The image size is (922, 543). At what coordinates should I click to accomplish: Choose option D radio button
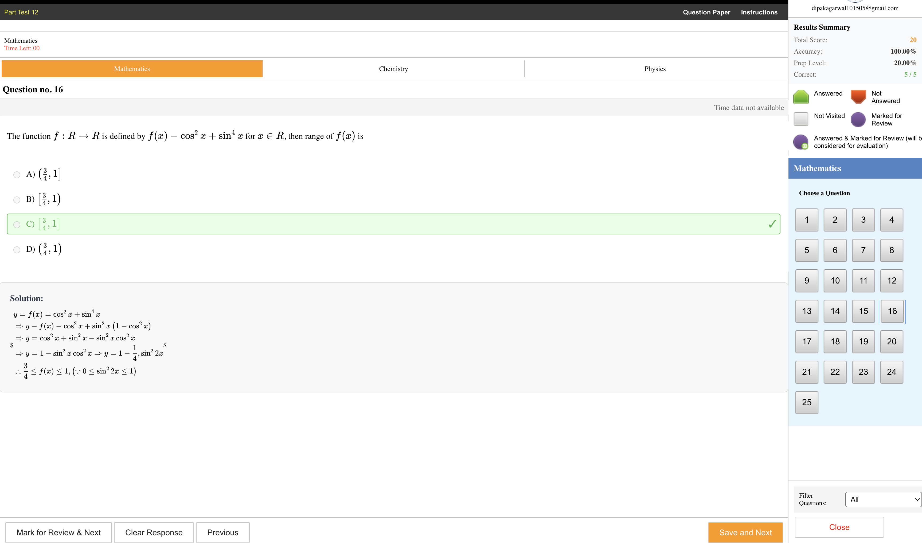pyautogui.click(x=17, y=250)
